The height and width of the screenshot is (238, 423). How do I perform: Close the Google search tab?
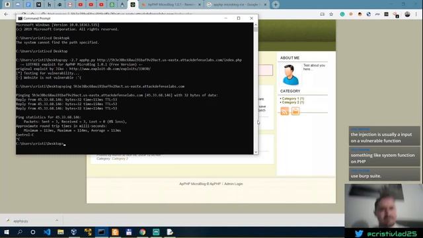pyautogui.click(x=265, y=5)
